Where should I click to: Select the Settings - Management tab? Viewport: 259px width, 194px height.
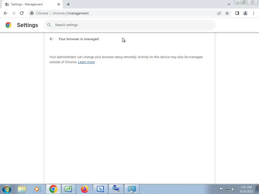[32, 4]
